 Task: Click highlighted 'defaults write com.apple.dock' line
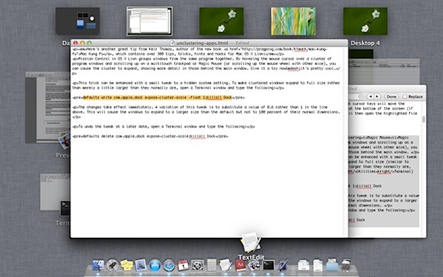(x=158, y=98)
